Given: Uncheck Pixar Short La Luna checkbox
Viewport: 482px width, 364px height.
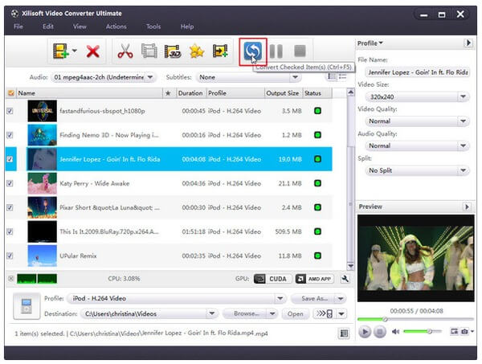Looking at the screenshot, I should pos(10,207).
